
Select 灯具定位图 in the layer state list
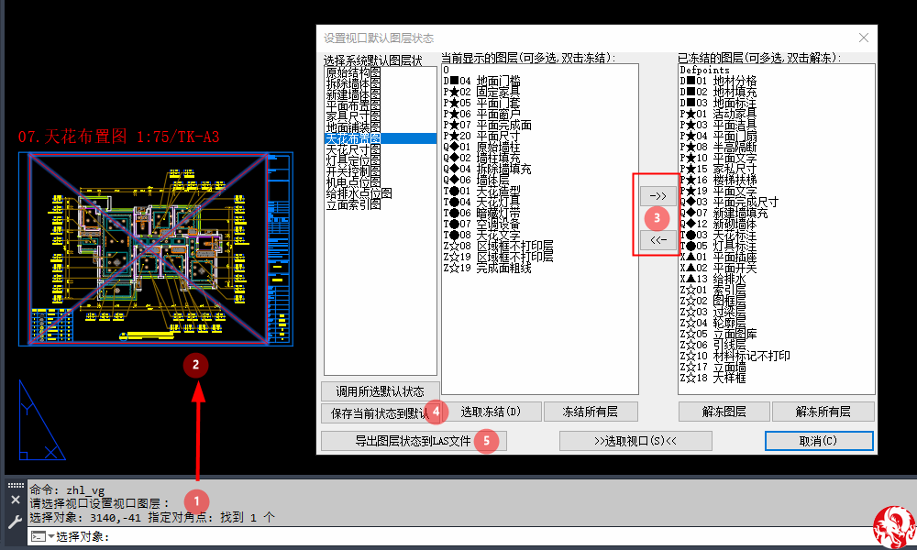[354, 160]
